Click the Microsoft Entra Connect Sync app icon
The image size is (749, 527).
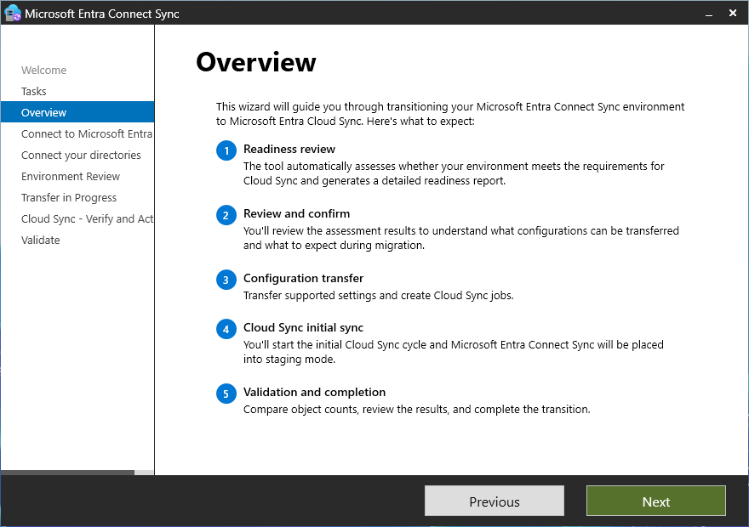(12, 14)
